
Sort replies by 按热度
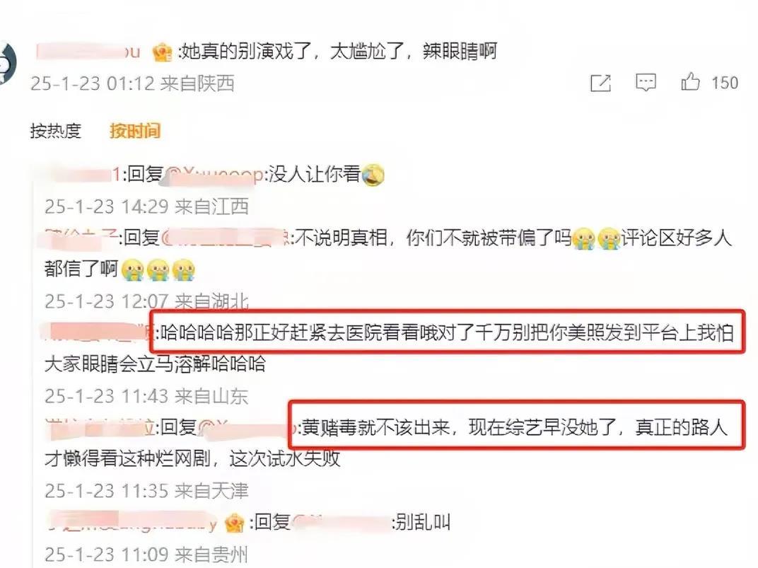(x=56, y=131)
